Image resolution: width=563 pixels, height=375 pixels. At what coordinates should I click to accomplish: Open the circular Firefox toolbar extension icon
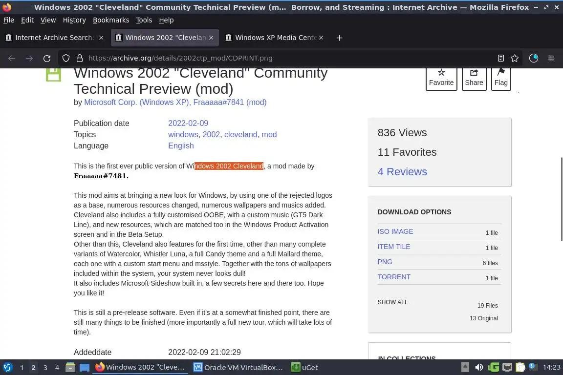point(534,58)
